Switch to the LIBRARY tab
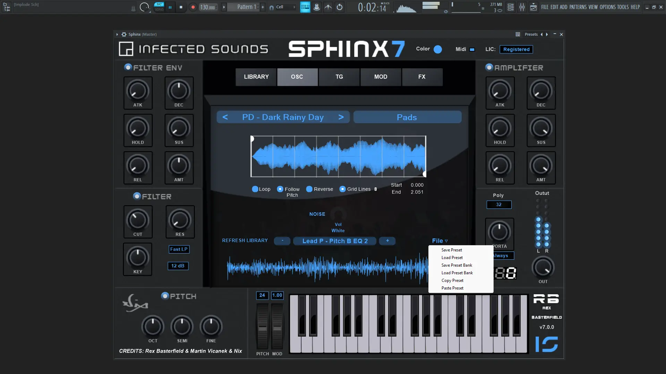Screen dimensions: 666x374 click(x=256, y=77)
